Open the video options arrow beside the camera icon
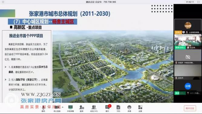The image size is (202, 114). pyautogui.click(x=63, y=107)
